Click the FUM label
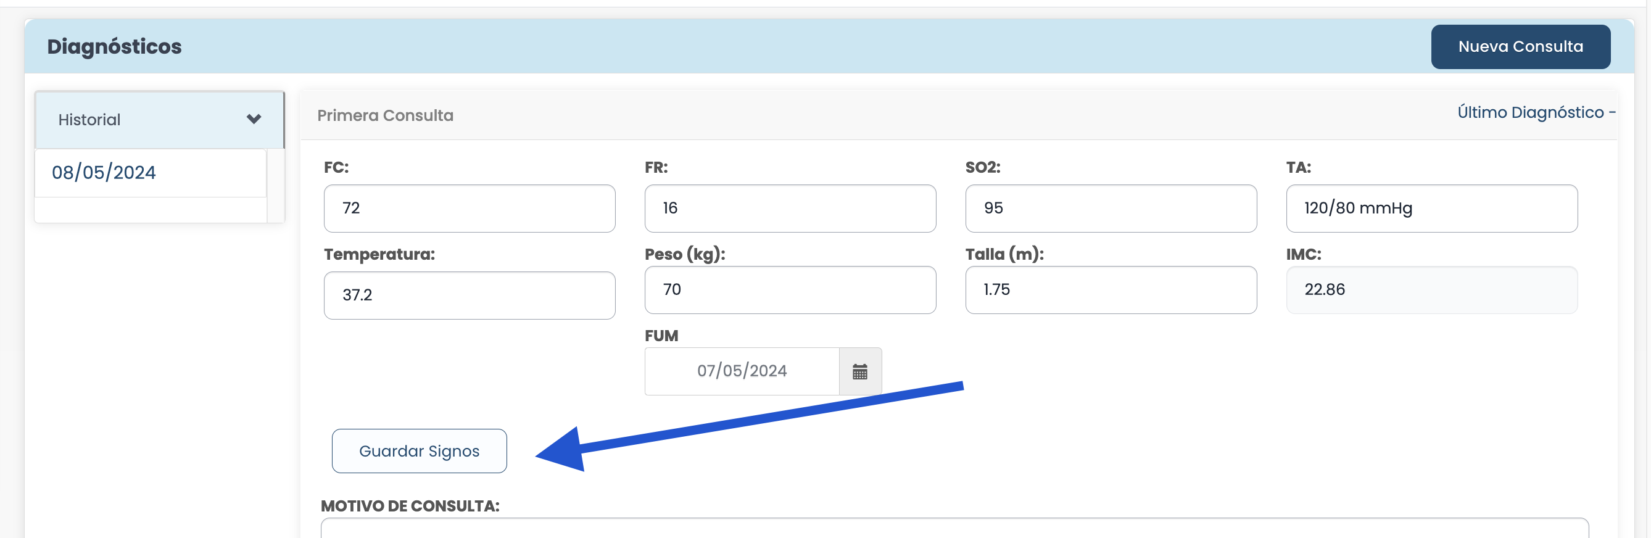Image resolution: width=1651 pixels, height=538 pixels. point(661,336)
